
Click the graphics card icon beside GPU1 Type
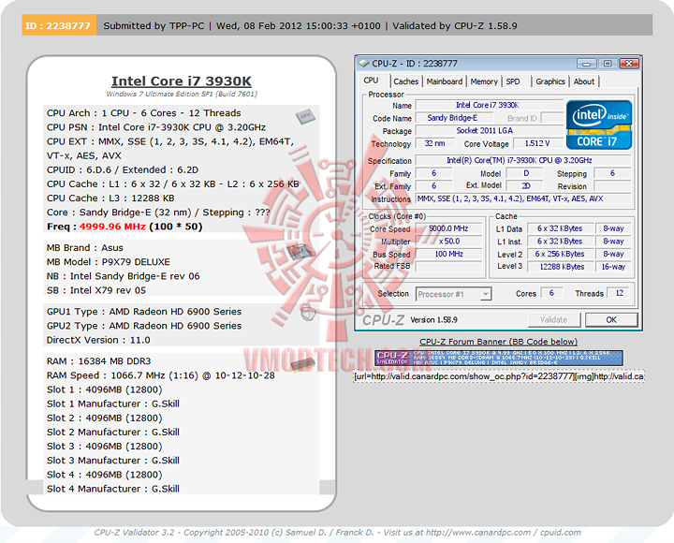308,314
